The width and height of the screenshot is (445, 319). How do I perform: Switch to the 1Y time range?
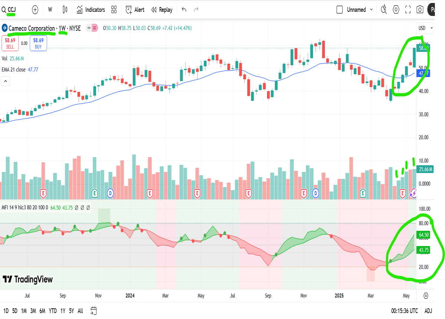pyautogui.click(x=63, y=311)
